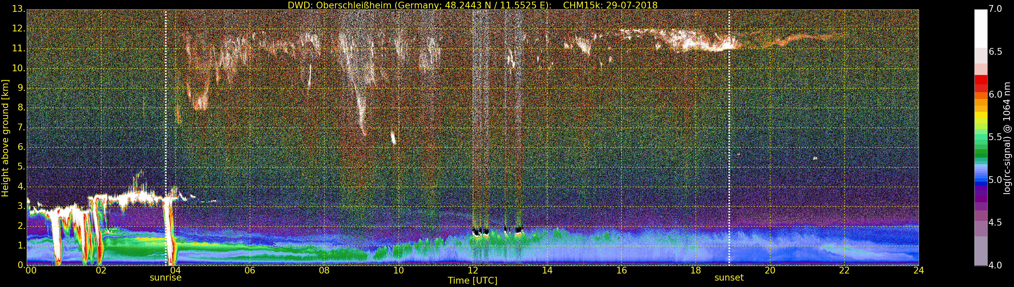Click the time axis tick label '24'

click(919, 270)
